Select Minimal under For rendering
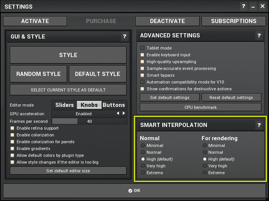The height and width of the screenshot is (201, 269). pos(205,145)
